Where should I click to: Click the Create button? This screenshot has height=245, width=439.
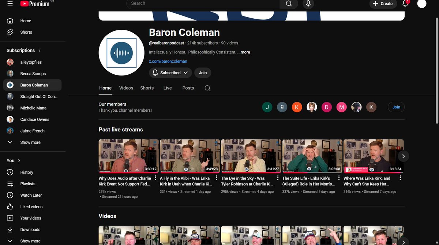[x=383, y=4]
